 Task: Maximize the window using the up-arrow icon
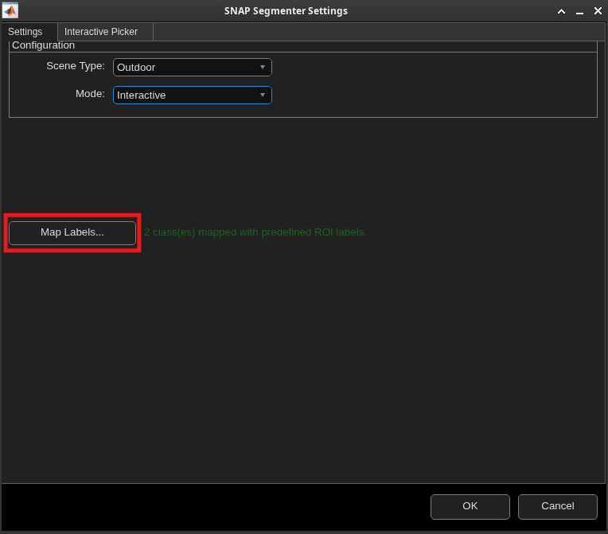point(561,11)
